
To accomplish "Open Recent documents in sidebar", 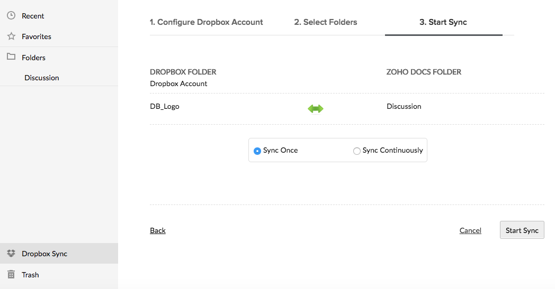I will pyautogui.click(x=33, y=16).
